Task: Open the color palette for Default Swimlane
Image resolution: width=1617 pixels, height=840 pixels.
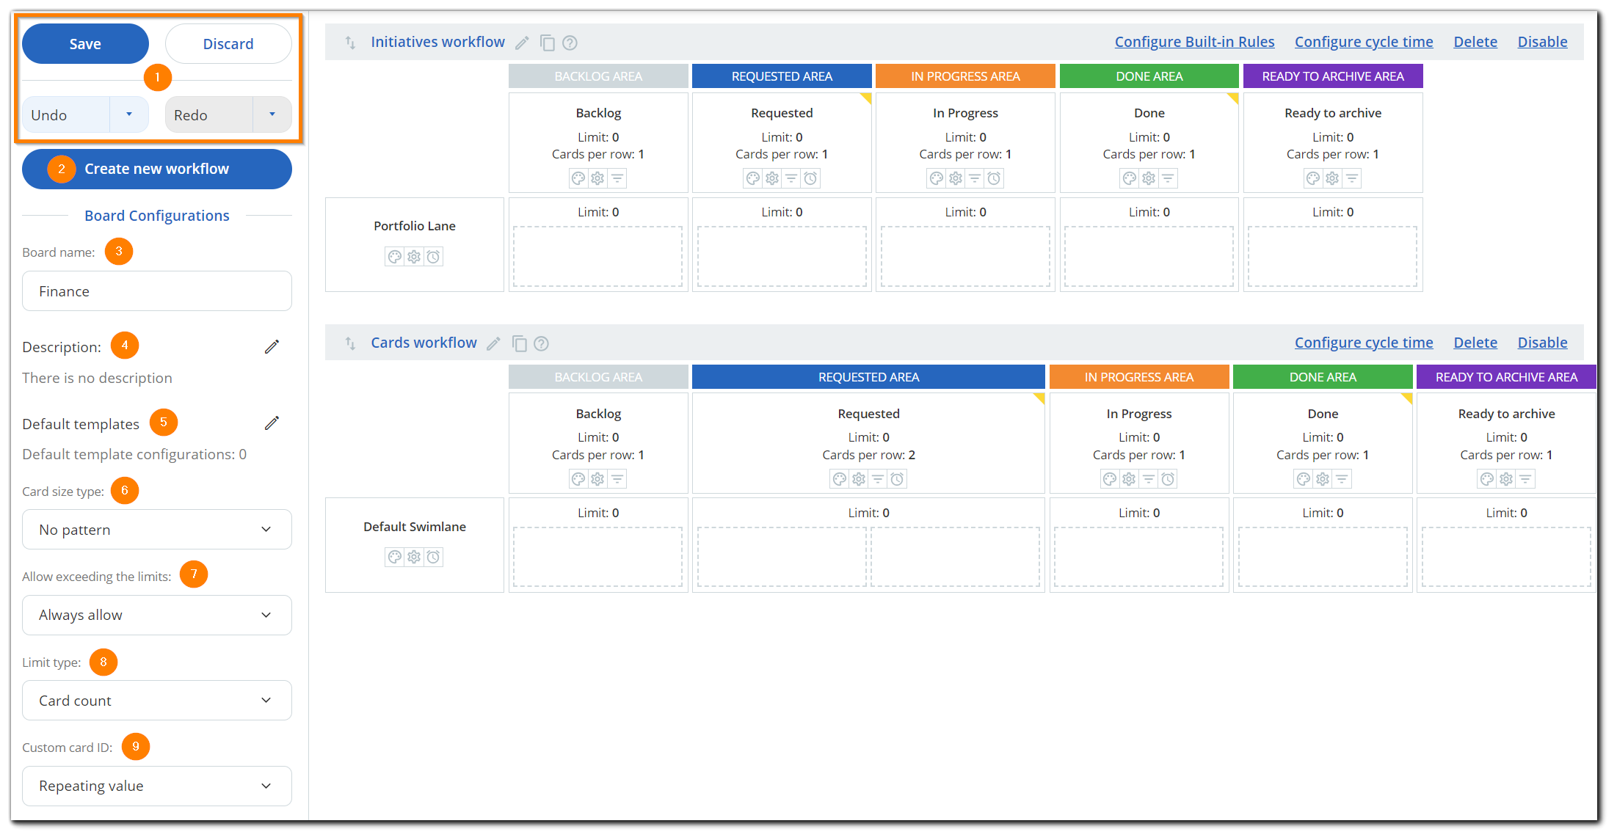Action: (395, 557)
